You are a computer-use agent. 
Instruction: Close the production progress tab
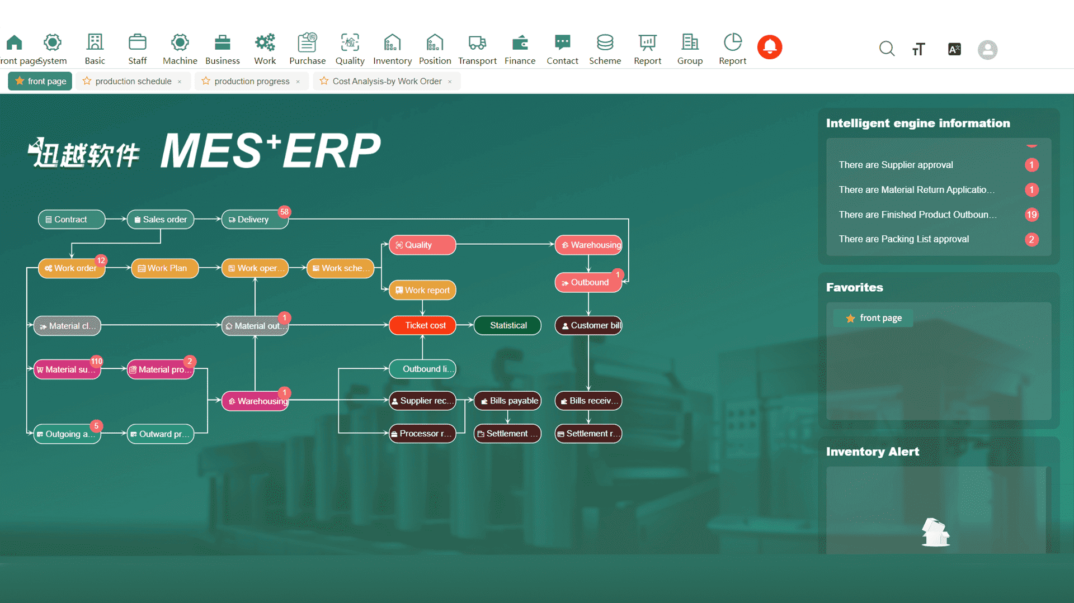click(x=298, y=82)
